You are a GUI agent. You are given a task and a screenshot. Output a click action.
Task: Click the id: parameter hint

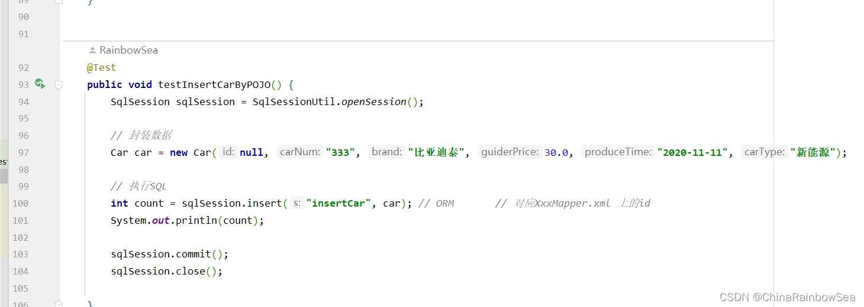tap(228, 152)
